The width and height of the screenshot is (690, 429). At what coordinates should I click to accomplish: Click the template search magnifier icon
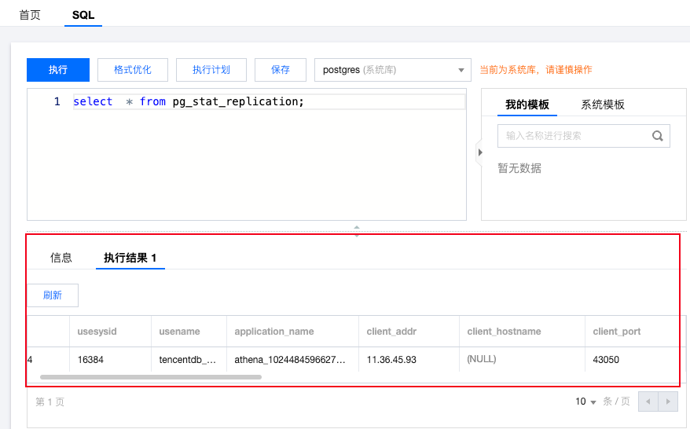tap(658, 136)
